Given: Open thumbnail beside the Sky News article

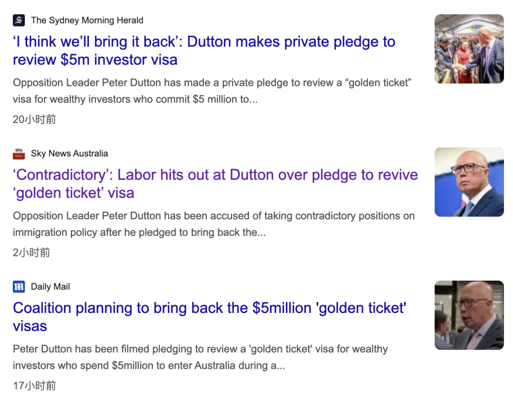Looking at the screenshot, I should (x=469, y=182).
